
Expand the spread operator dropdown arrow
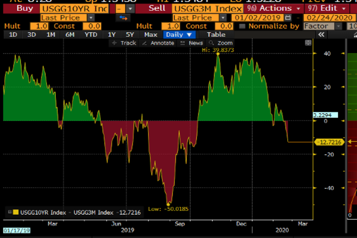point(130,8)
